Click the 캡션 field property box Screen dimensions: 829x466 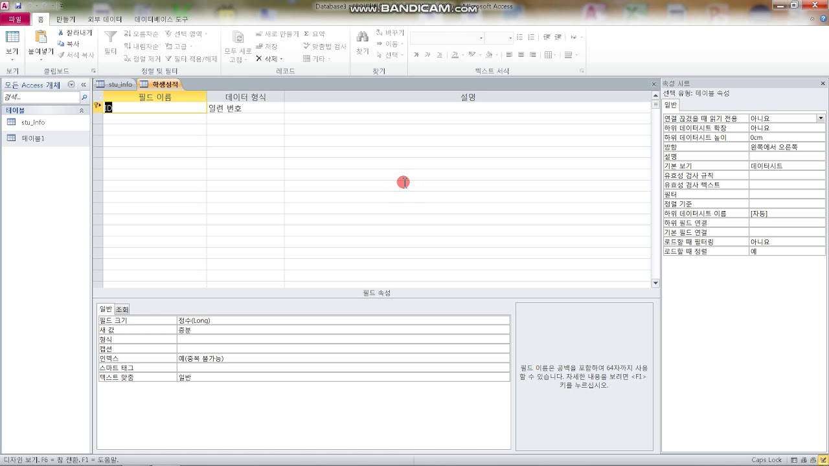343,349
